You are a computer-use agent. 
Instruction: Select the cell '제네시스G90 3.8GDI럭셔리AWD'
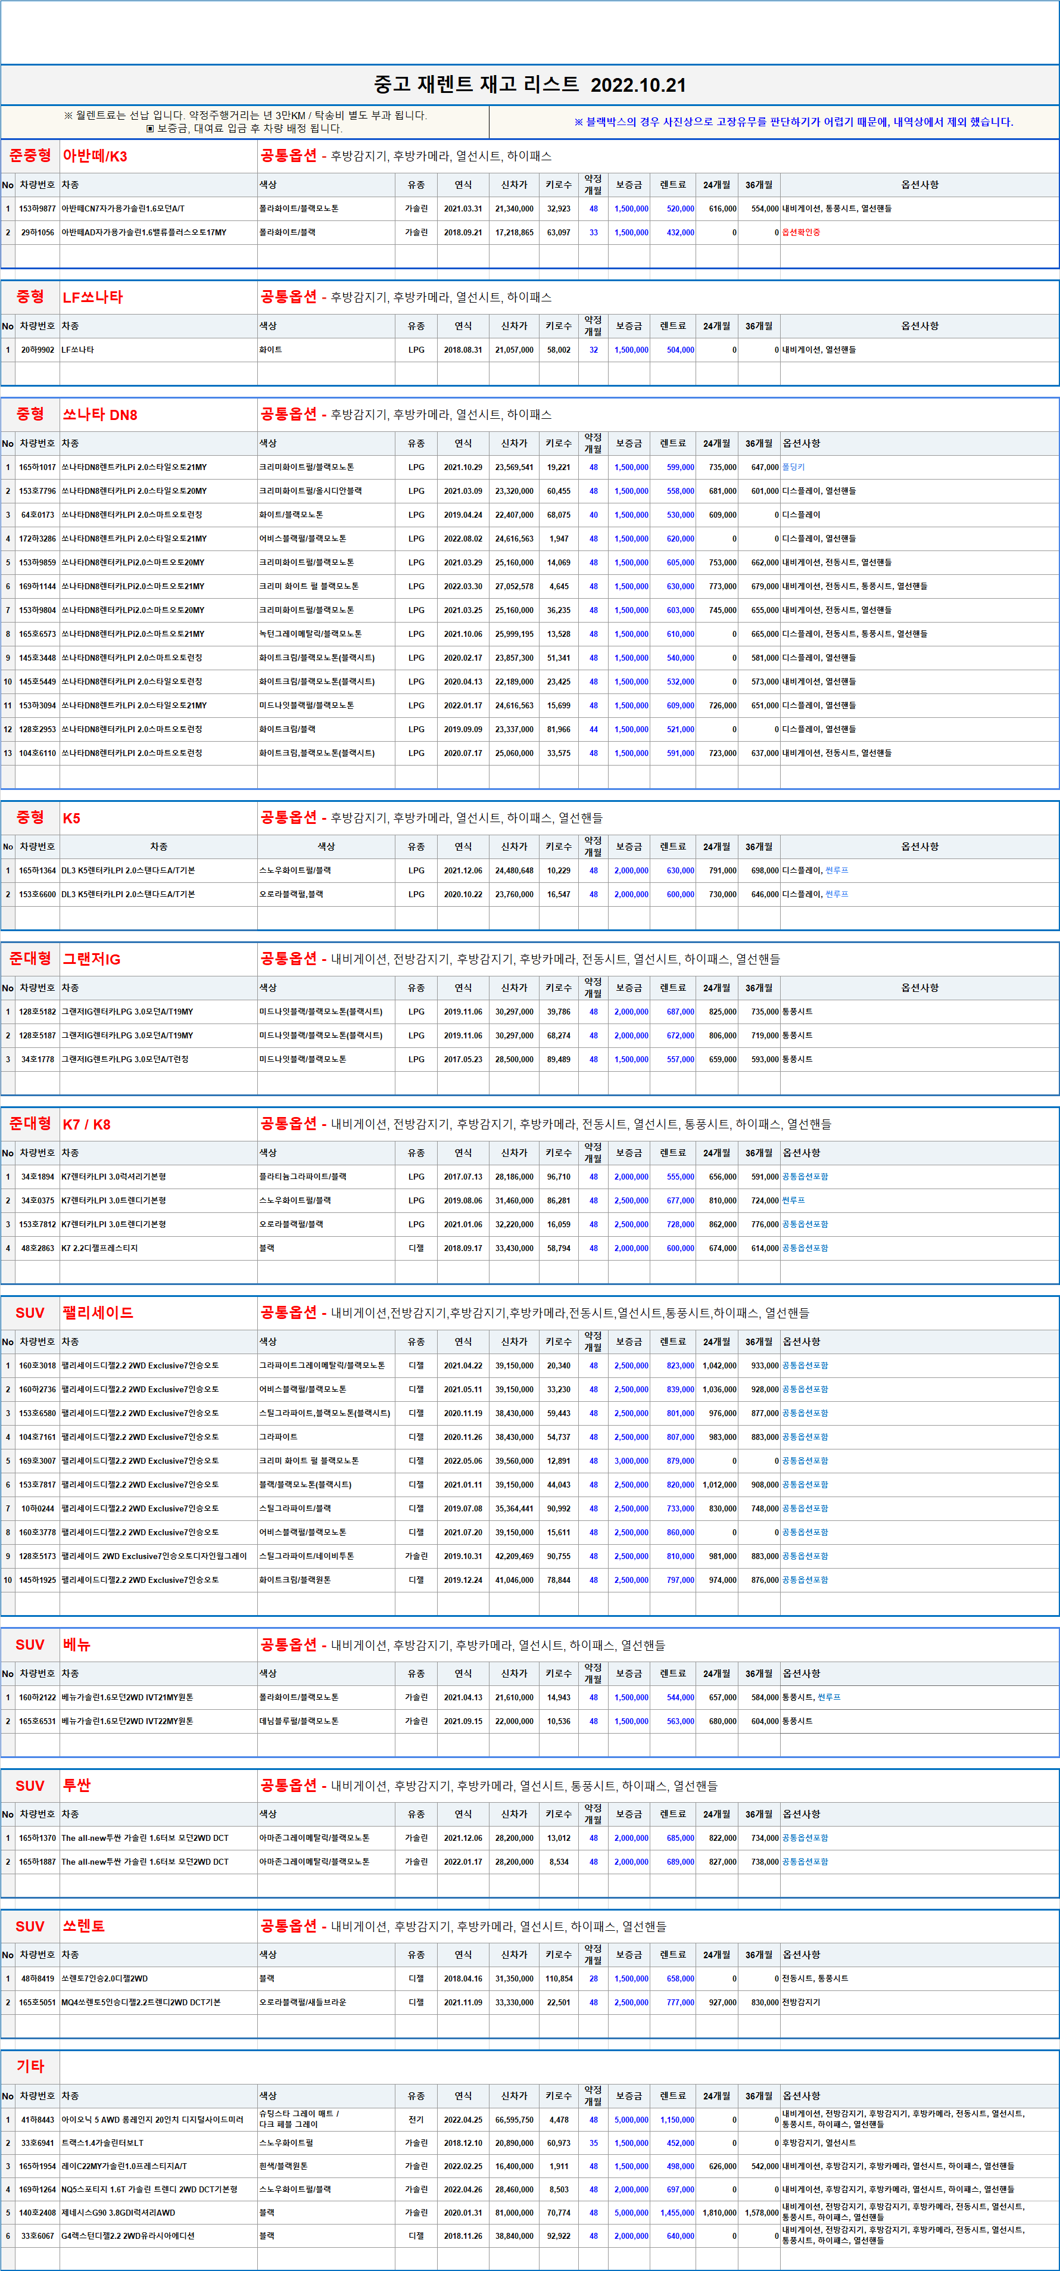click(118, 2213)
